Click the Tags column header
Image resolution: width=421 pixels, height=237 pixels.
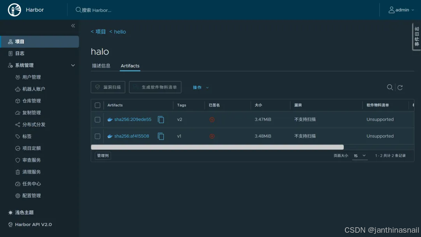(x=182, y=105)
